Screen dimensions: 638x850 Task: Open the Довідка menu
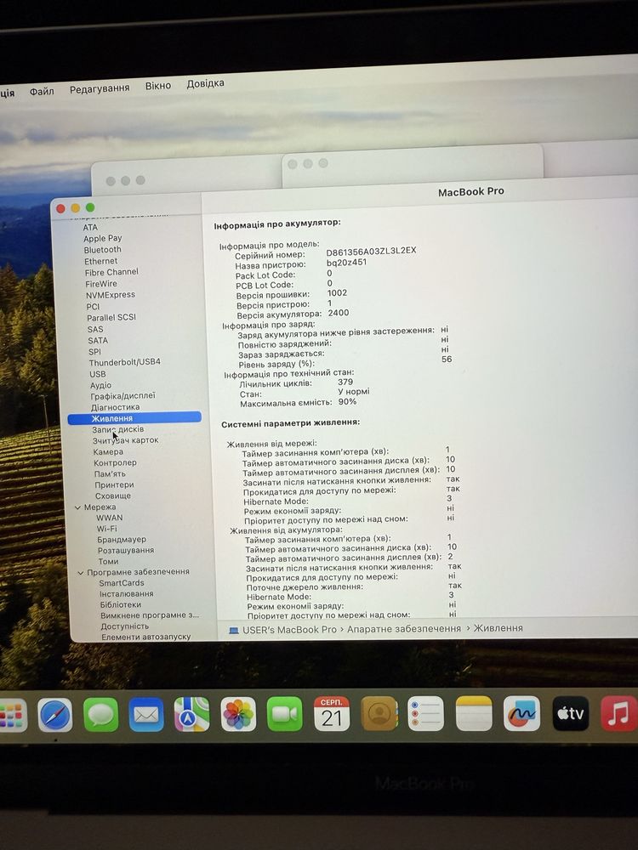(x=205, y=83)
